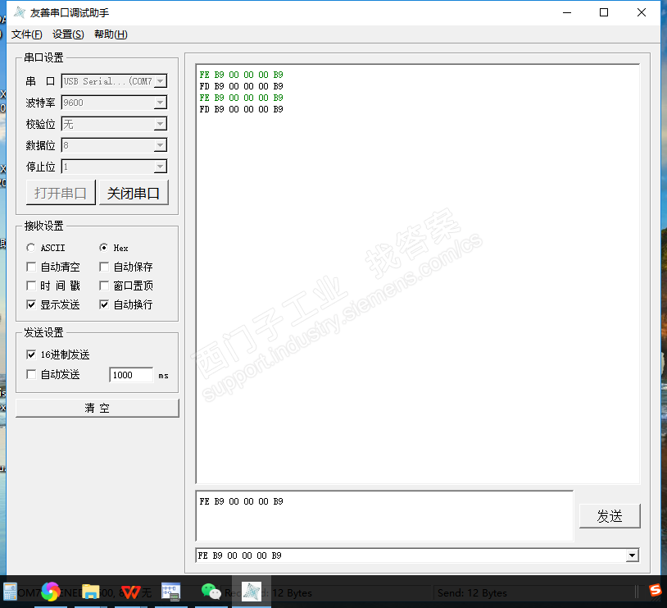Image resolution: width=667 pixels, height=608 pixels.
Task: Click the 清空 clear button
Action: pos(97,408)
